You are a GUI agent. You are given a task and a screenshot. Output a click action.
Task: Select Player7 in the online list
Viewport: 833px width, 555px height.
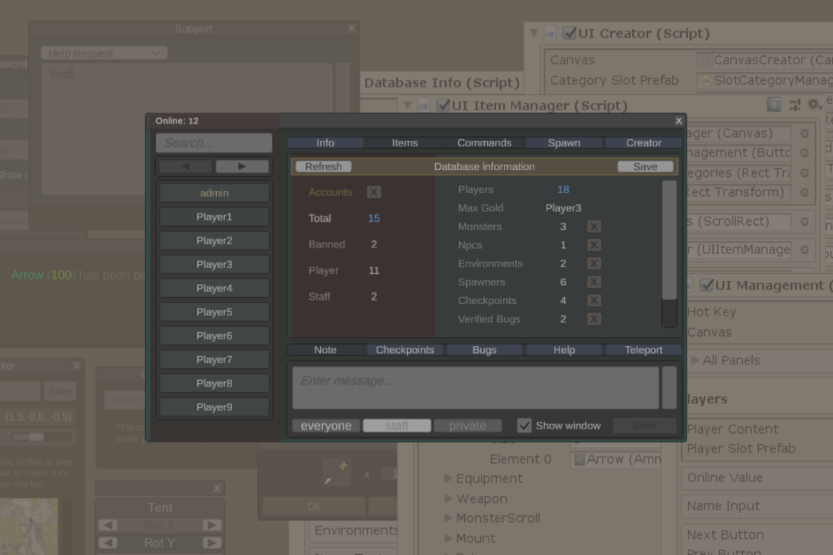coord(214,359)
